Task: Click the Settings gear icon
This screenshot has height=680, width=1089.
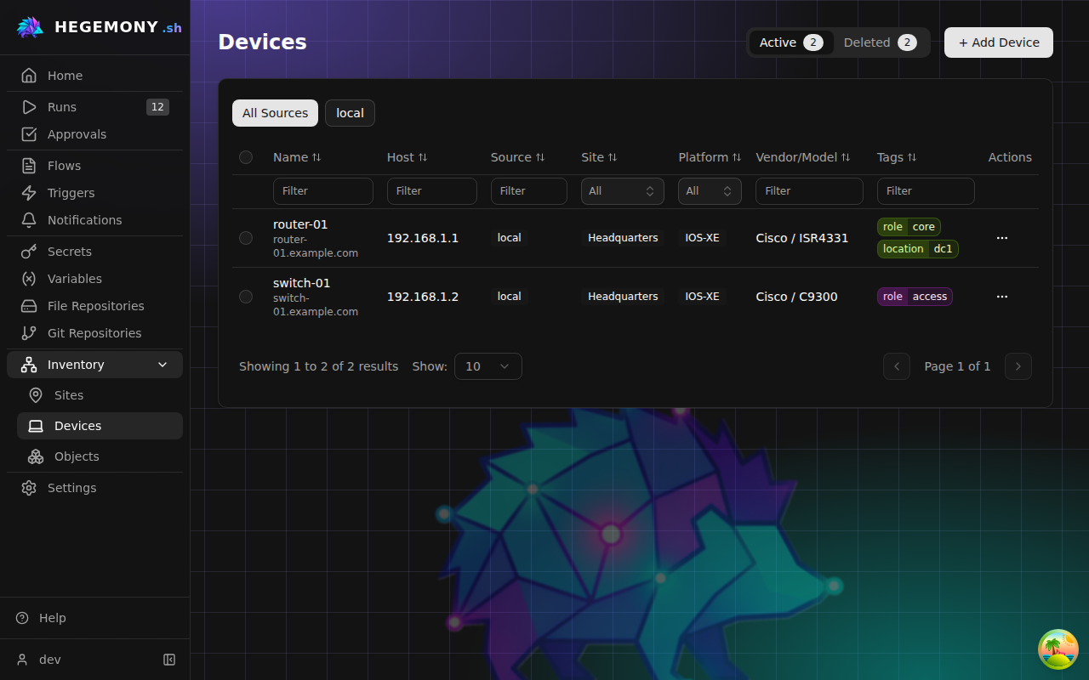Action: [x=29, y=488]
